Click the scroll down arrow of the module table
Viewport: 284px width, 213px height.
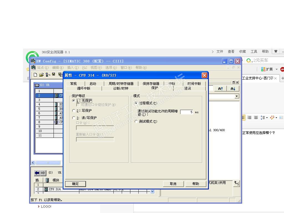pyautogui.click(x=152, y=191)
